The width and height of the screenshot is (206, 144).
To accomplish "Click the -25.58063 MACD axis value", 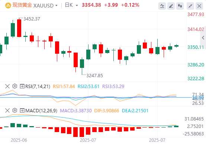I will click(x=193, y=134).
